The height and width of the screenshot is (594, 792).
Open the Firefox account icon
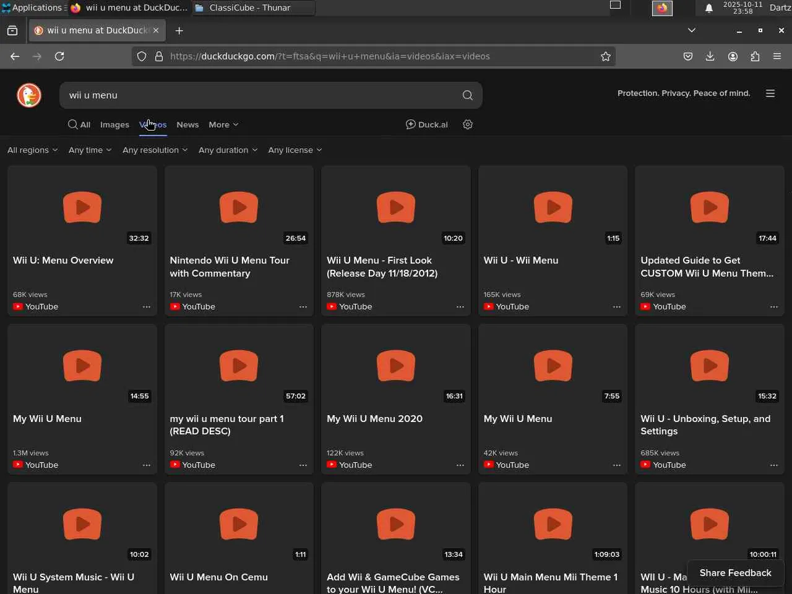click(x=733, y=56)
